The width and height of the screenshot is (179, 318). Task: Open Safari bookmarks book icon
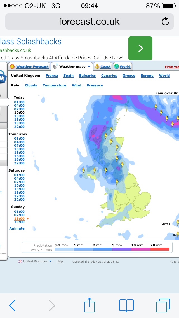click(126, 305)
